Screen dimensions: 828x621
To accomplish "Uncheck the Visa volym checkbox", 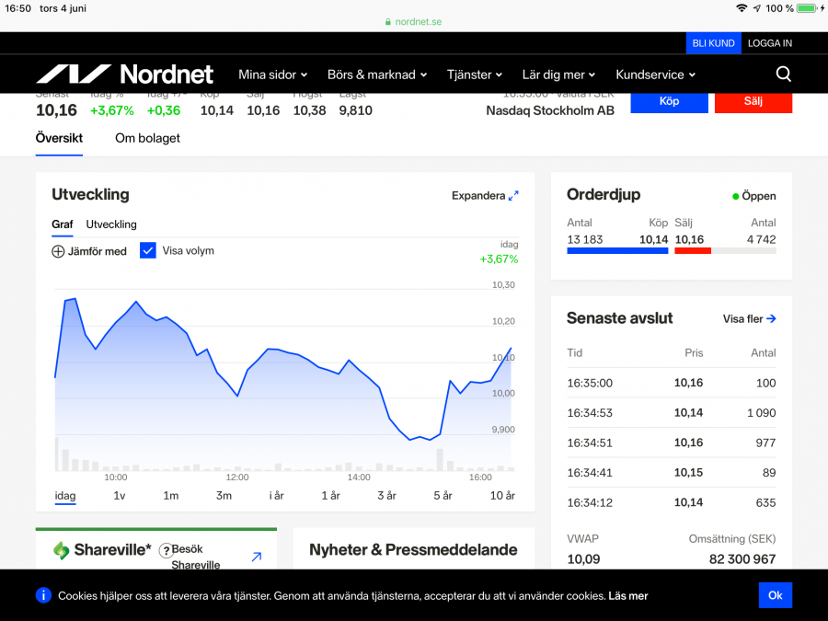I will point(148,250).
